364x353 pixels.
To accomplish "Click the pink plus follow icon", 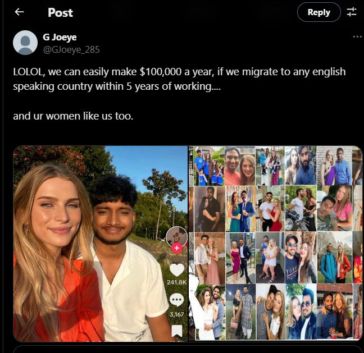I will [x=176, y=248].
